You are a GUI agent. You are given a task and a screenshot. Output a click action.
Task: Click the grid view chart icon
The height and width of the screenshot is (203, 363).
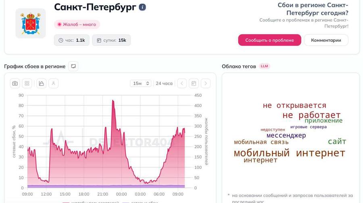tap(27, 83)
